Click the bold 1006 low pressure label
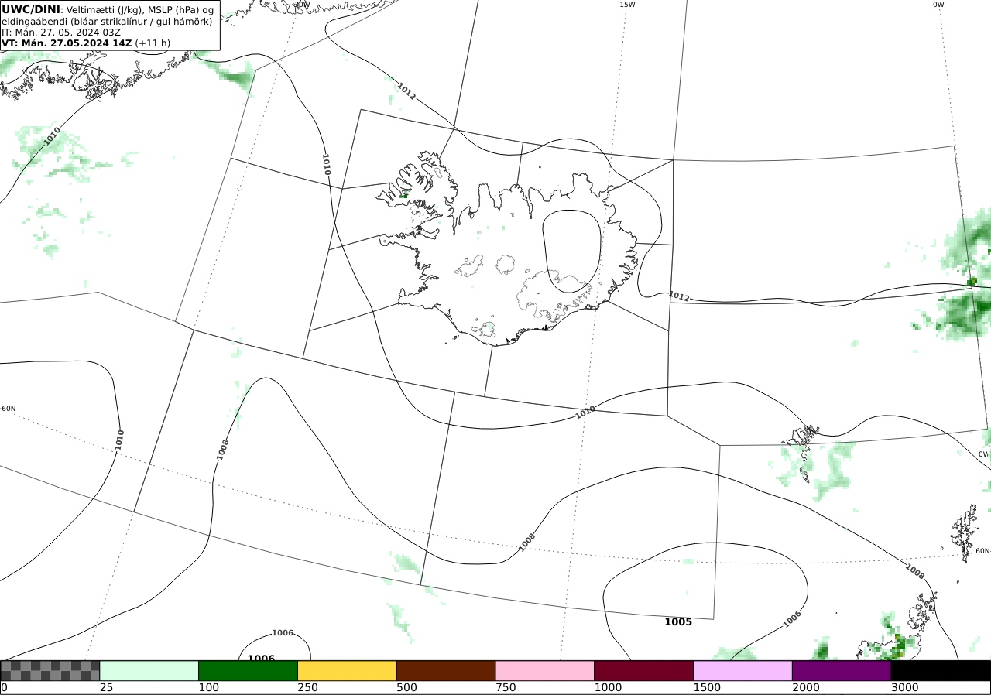 [261, 659]
